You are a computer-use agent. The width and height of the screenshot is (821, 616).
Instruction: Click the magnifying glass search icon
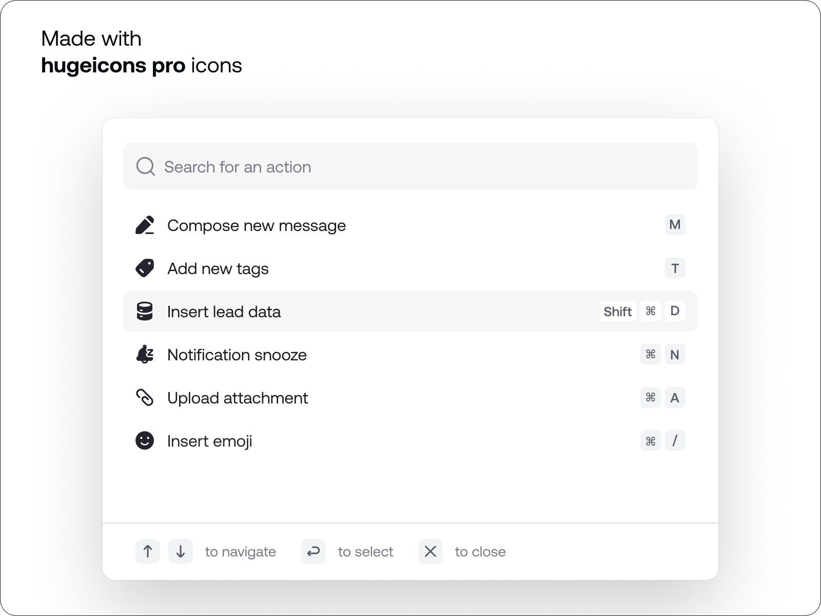point(146,166)
